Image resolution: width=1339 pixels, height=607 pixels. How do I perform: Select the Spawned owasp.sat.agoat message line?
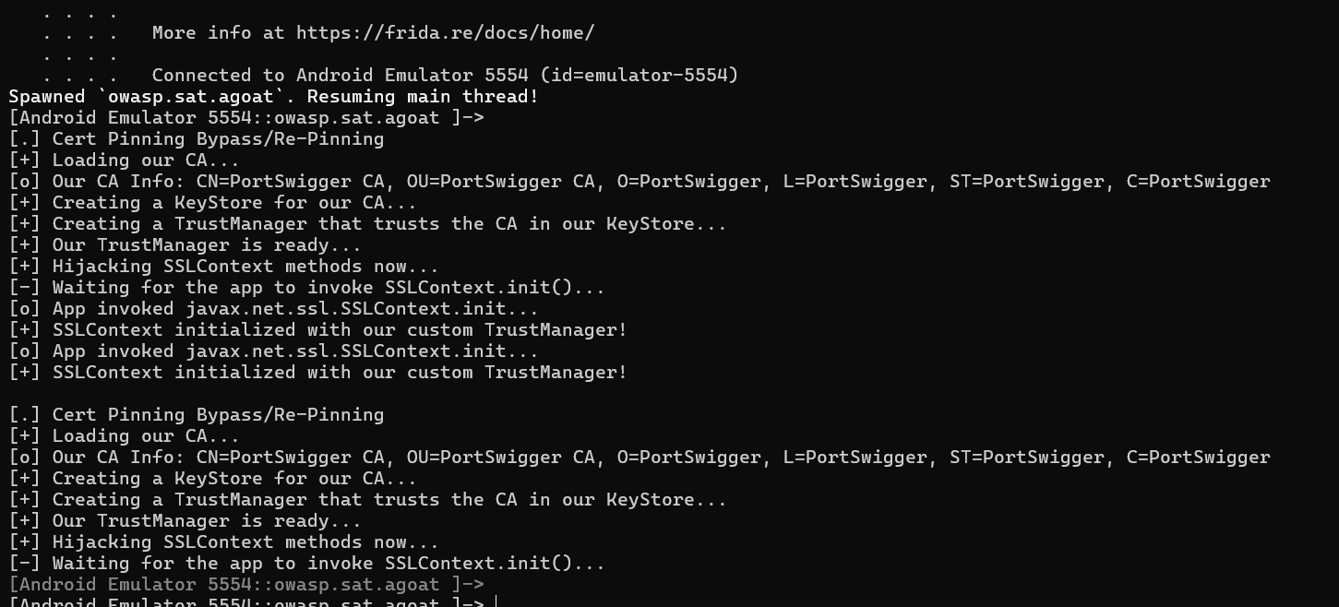273,97
